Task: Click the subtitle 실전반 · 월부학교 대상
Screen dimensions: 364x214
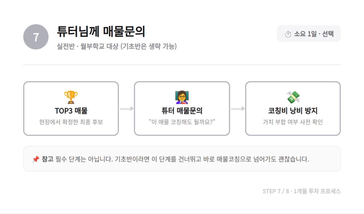Action: click(87, 46)
